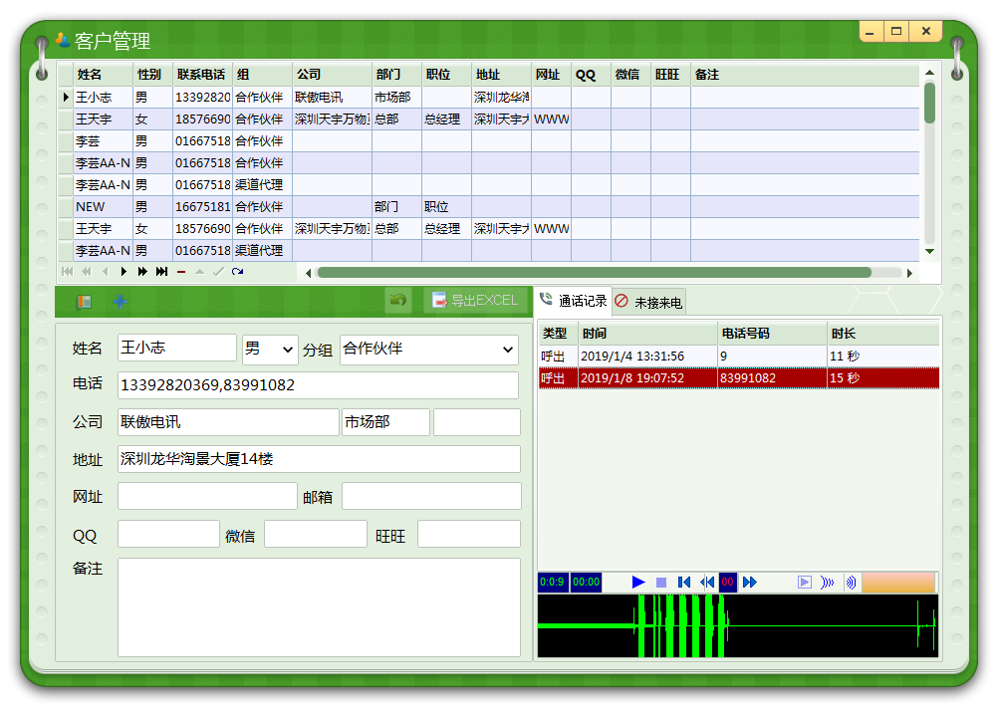Adjust the orange volume bar
The width and height of the screenshot is (998, 717).
pyautogui.click(x=898, y=583)
